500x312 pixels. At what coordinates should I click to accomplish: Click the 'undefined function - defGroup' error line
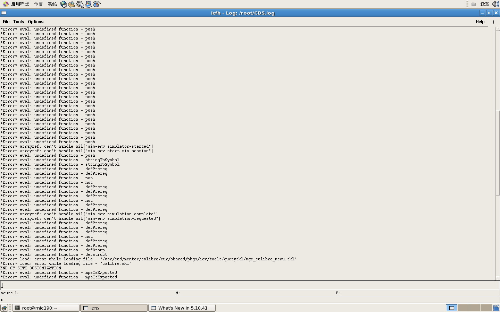(x=53, y=250)
